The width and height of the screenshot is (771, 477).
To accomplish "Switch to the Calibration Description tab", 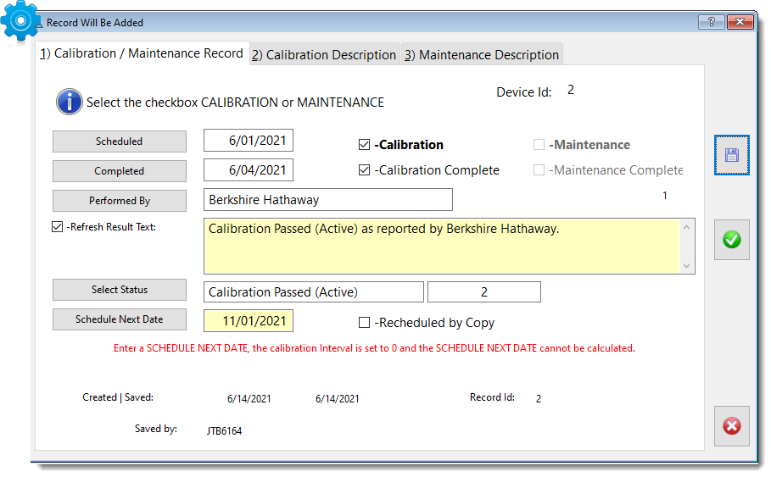I will 324,54.
